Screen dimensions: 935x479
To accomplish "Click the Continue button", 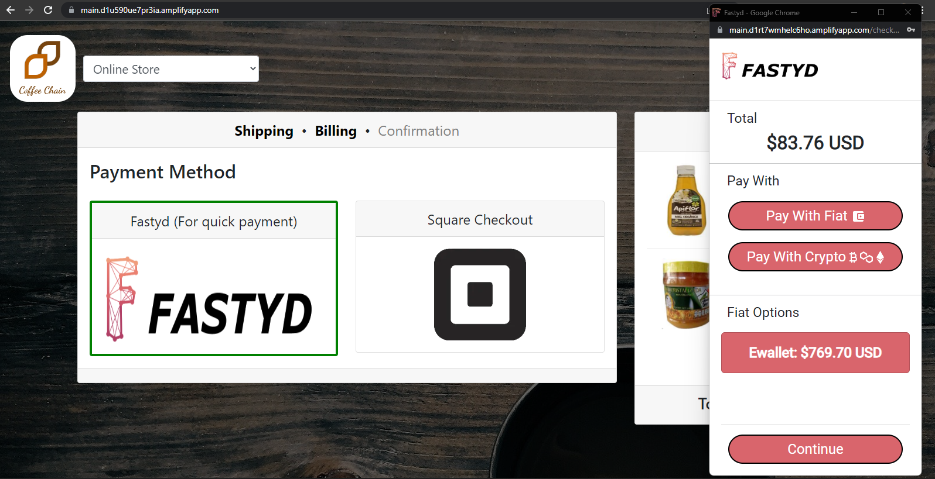I will point(815,449).
